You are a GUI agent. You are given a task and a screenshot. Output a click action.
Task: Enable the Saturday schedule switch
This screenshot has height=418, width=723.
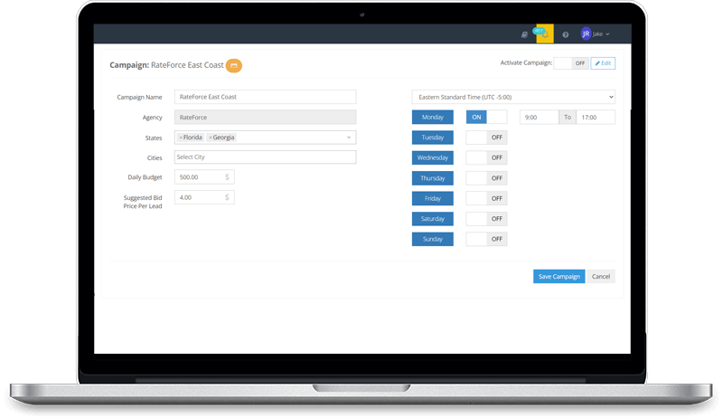486,219
